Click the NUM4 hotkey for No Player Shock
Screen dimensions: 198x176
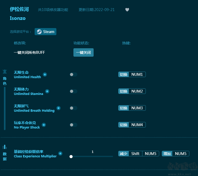[137, 125]
